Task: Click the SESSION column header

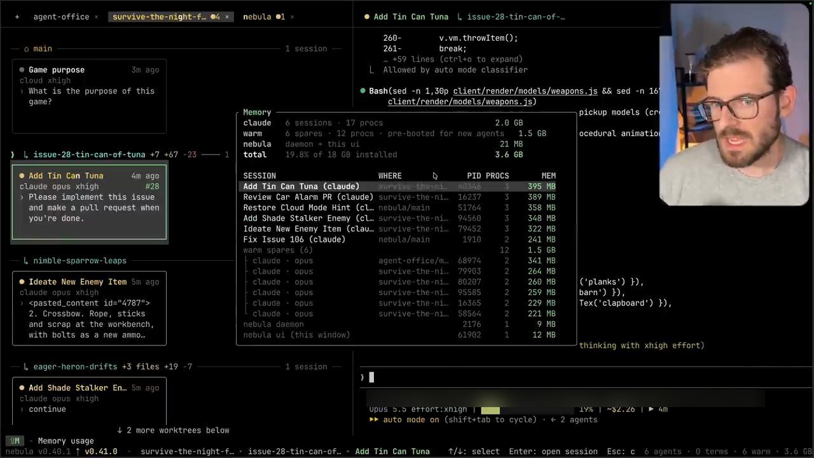Action: click(259, 176)
